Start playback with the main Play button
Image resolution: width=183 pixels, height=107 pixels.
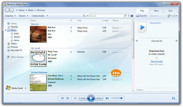pos(91,98)
